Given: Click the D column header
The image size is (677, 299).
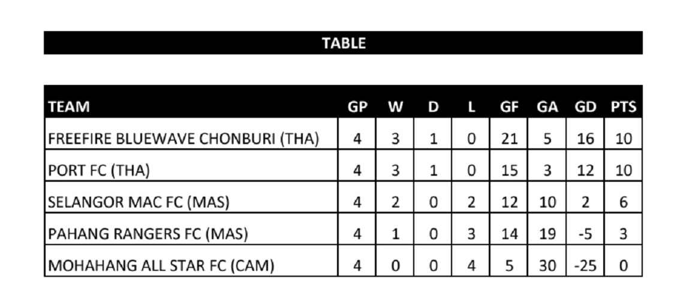Looking at the screenshot, I should [x=433, y=108].
